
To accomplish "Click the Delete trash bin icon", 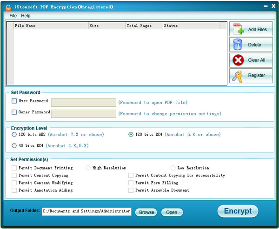I will 238,45.
